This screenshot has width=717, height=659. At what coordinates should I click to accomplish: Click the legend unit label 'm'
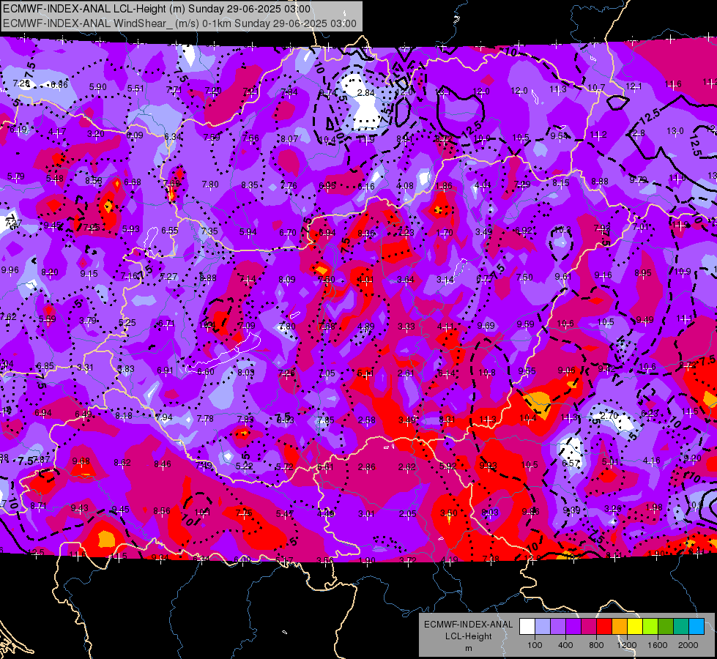(x=468, y=648)
